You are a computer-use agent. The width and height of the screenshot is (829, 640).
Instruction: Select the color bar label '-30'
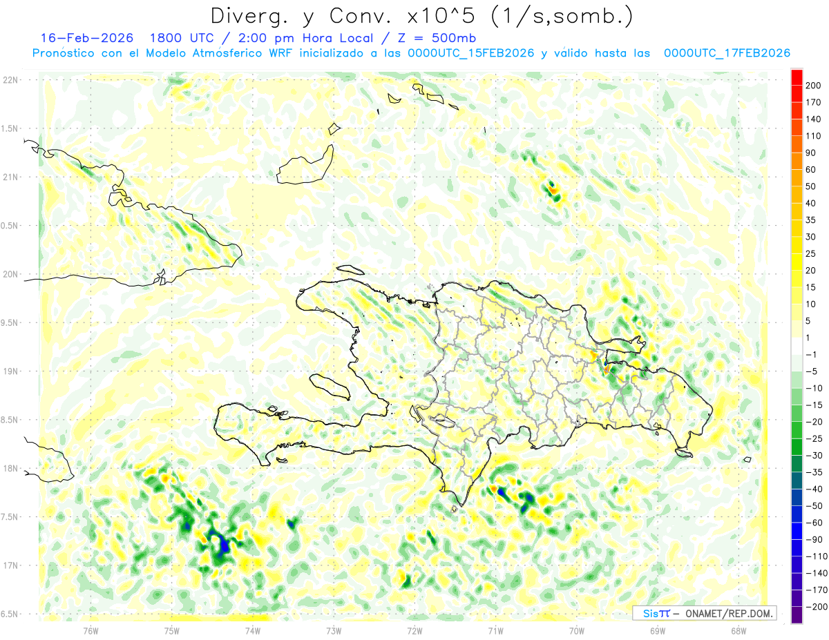(x=814, y=456)
